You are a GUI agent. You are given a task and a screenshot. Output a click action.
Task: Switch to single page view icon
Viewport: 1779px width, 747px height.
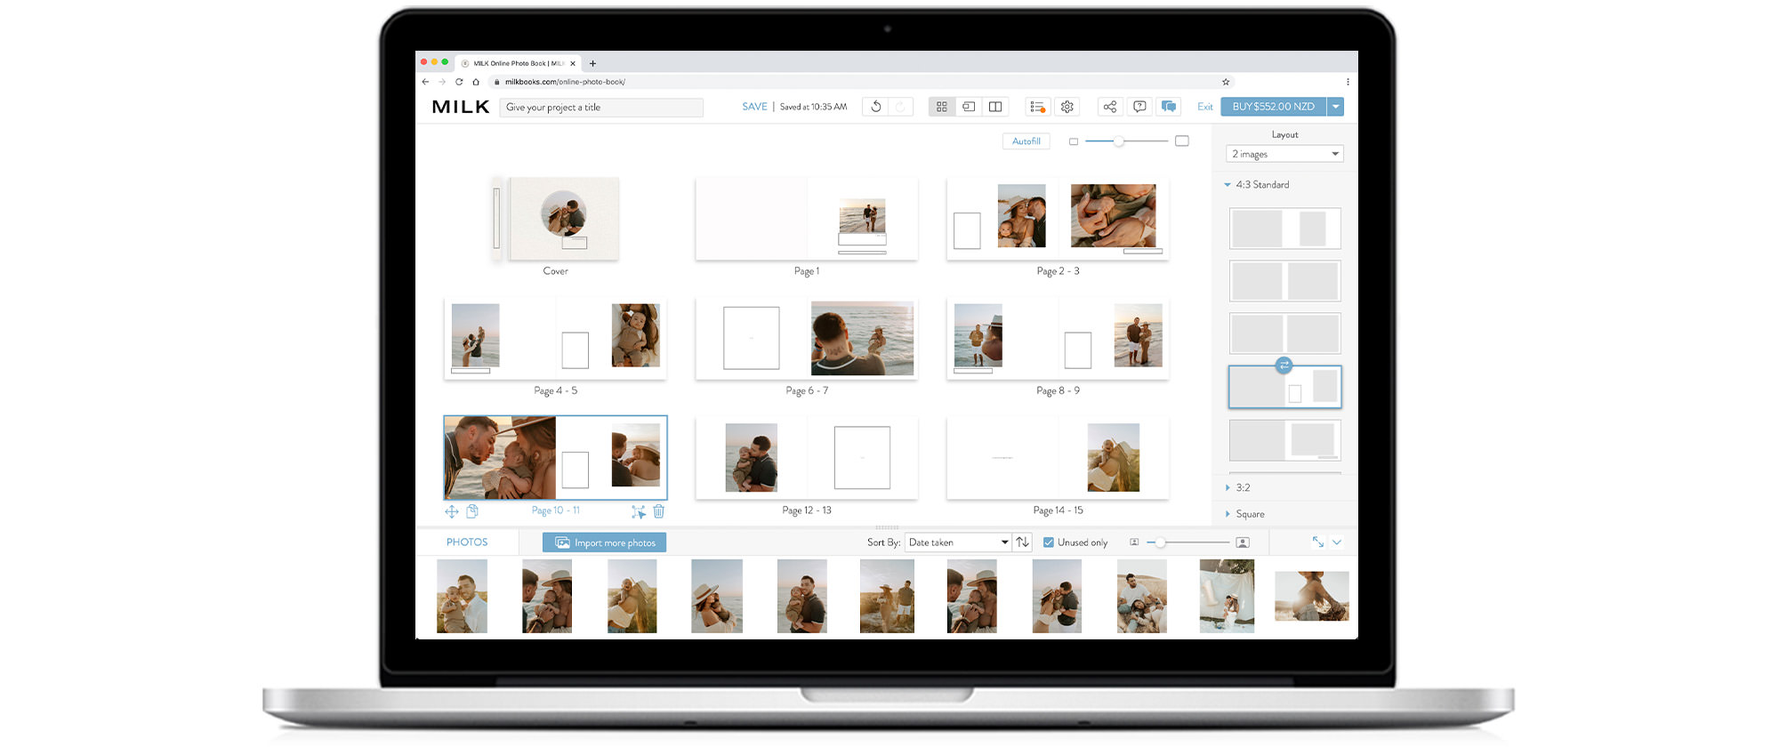tap(969, 107)
